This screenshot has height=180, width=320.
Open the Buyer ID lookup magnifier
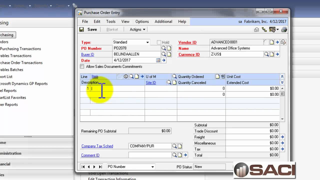pos(163,54)
